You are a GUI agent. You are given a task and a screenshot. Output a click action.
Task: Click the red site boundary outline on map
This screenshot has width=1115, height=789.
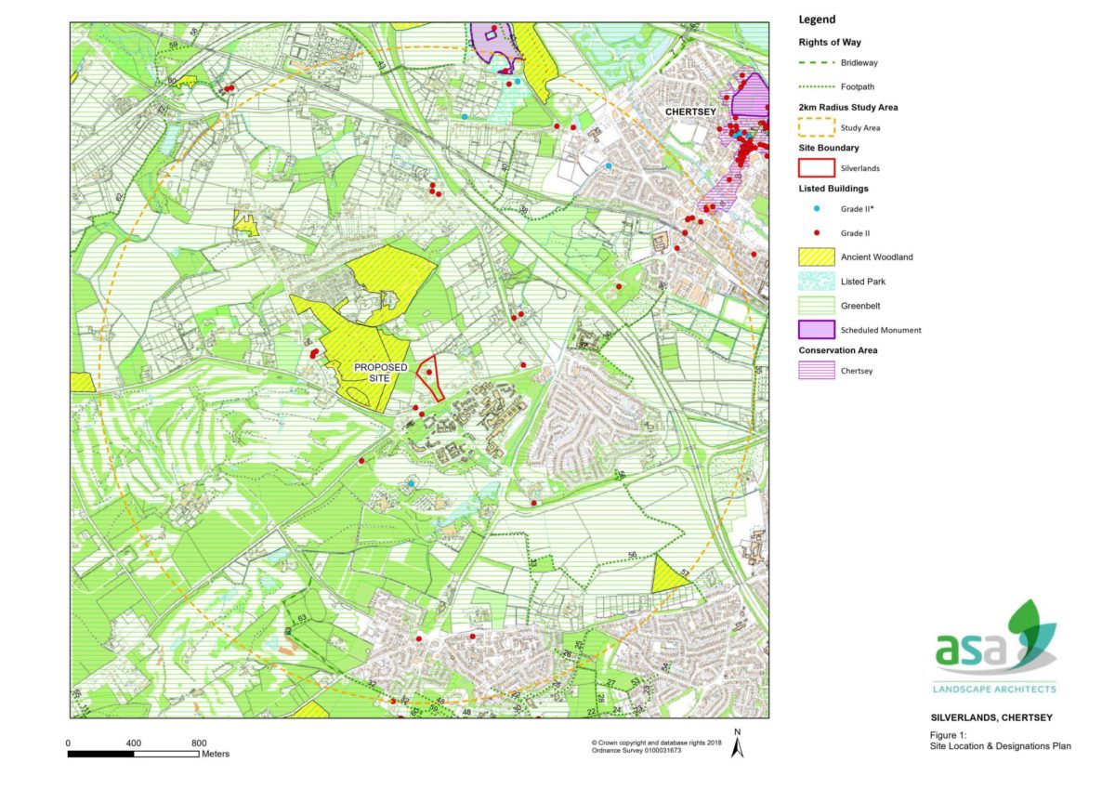[429, 378]
